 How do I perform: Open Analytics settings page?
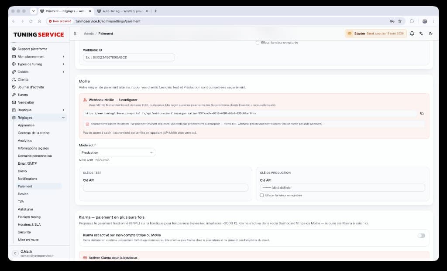pos(25,141)
